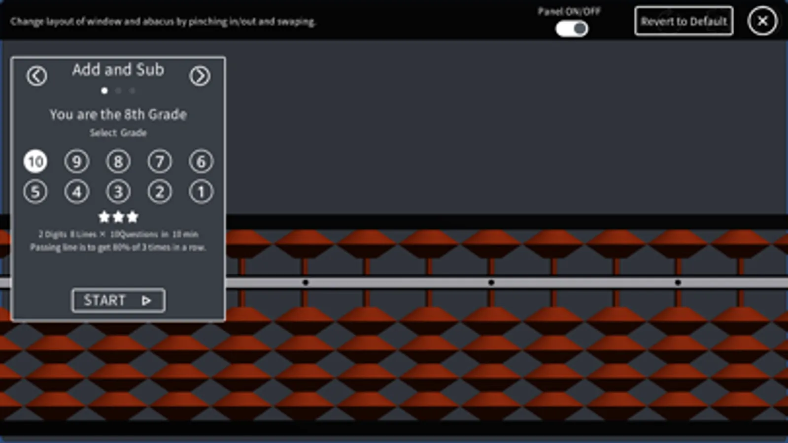Go to previous practice mode arrow
Viewport: 788px width, 443px height.
point(36,76)
